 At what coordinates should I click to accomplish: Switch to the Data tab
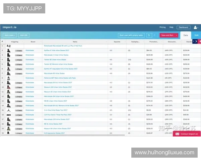click(186, 35)
